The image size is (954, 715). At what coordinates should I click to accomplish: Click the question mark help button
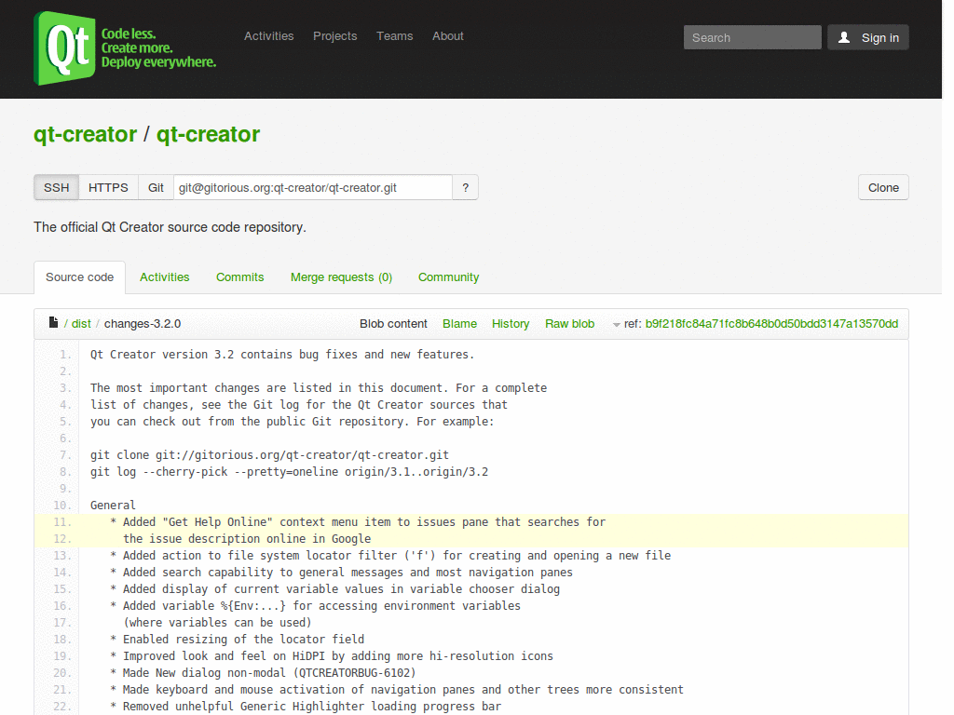[x=466, y=187]
